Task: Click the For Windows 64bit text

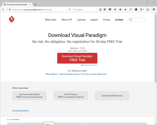Action: point(77,71)
